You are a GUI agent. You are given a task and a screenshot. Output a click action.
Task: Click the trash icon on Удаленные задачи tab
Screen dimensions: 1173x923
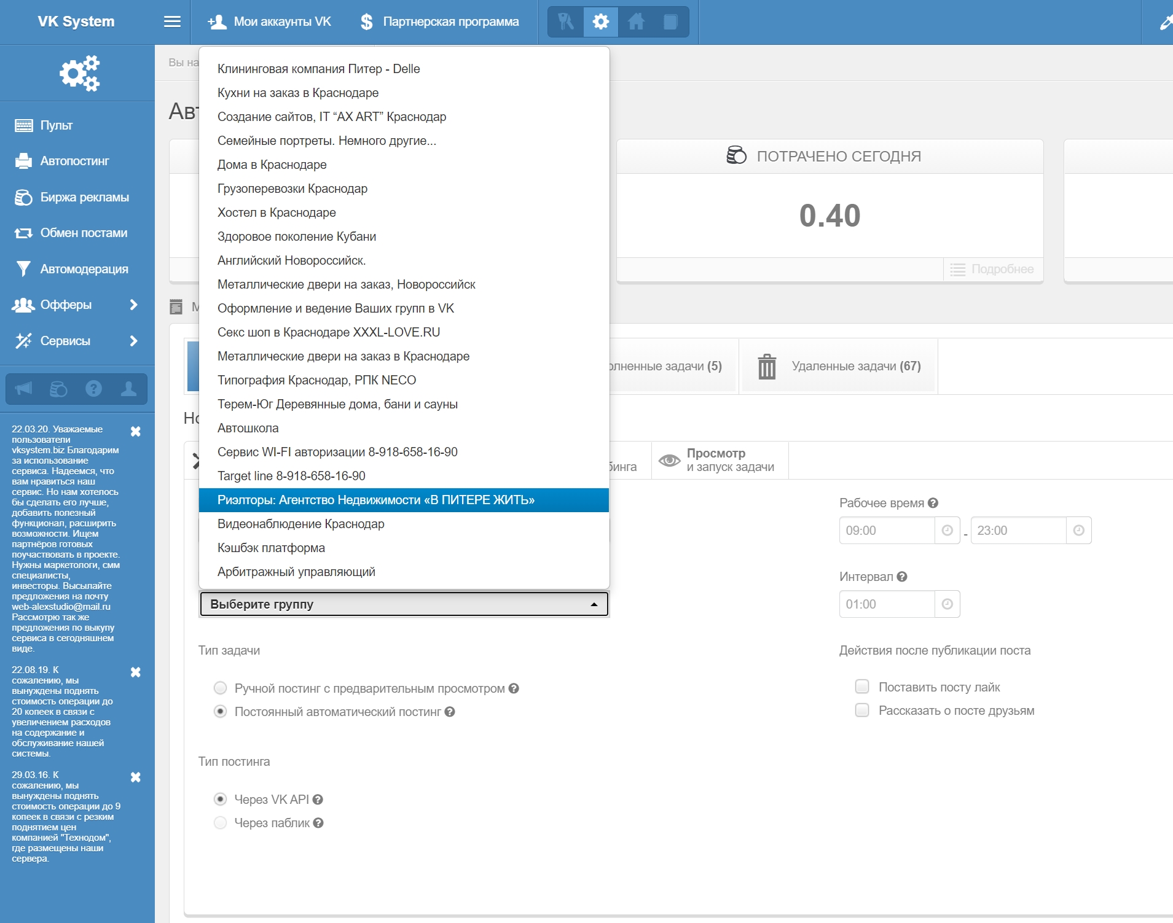[767, 367]
